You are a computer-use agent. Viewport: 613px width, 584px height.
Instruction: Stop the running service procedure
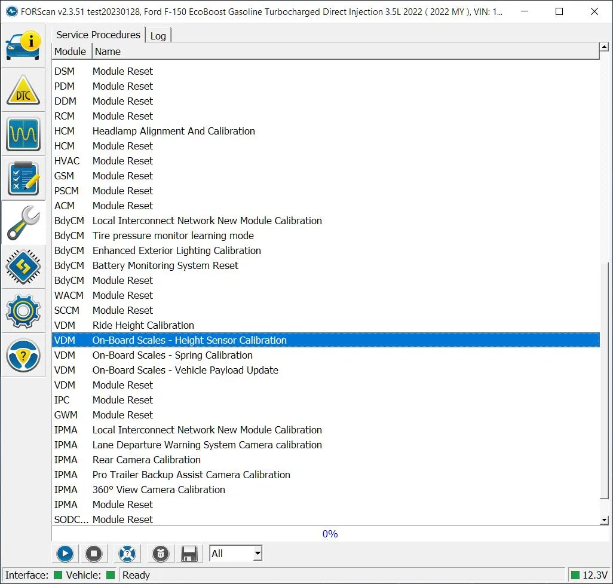(94, 554)
